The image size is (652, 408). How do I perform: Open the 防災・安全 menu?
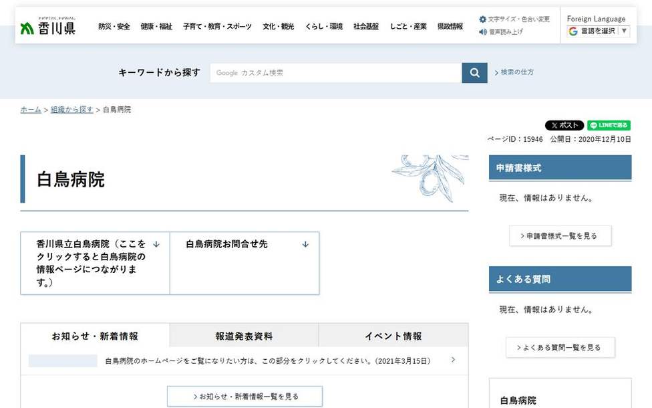click(114, 26)
